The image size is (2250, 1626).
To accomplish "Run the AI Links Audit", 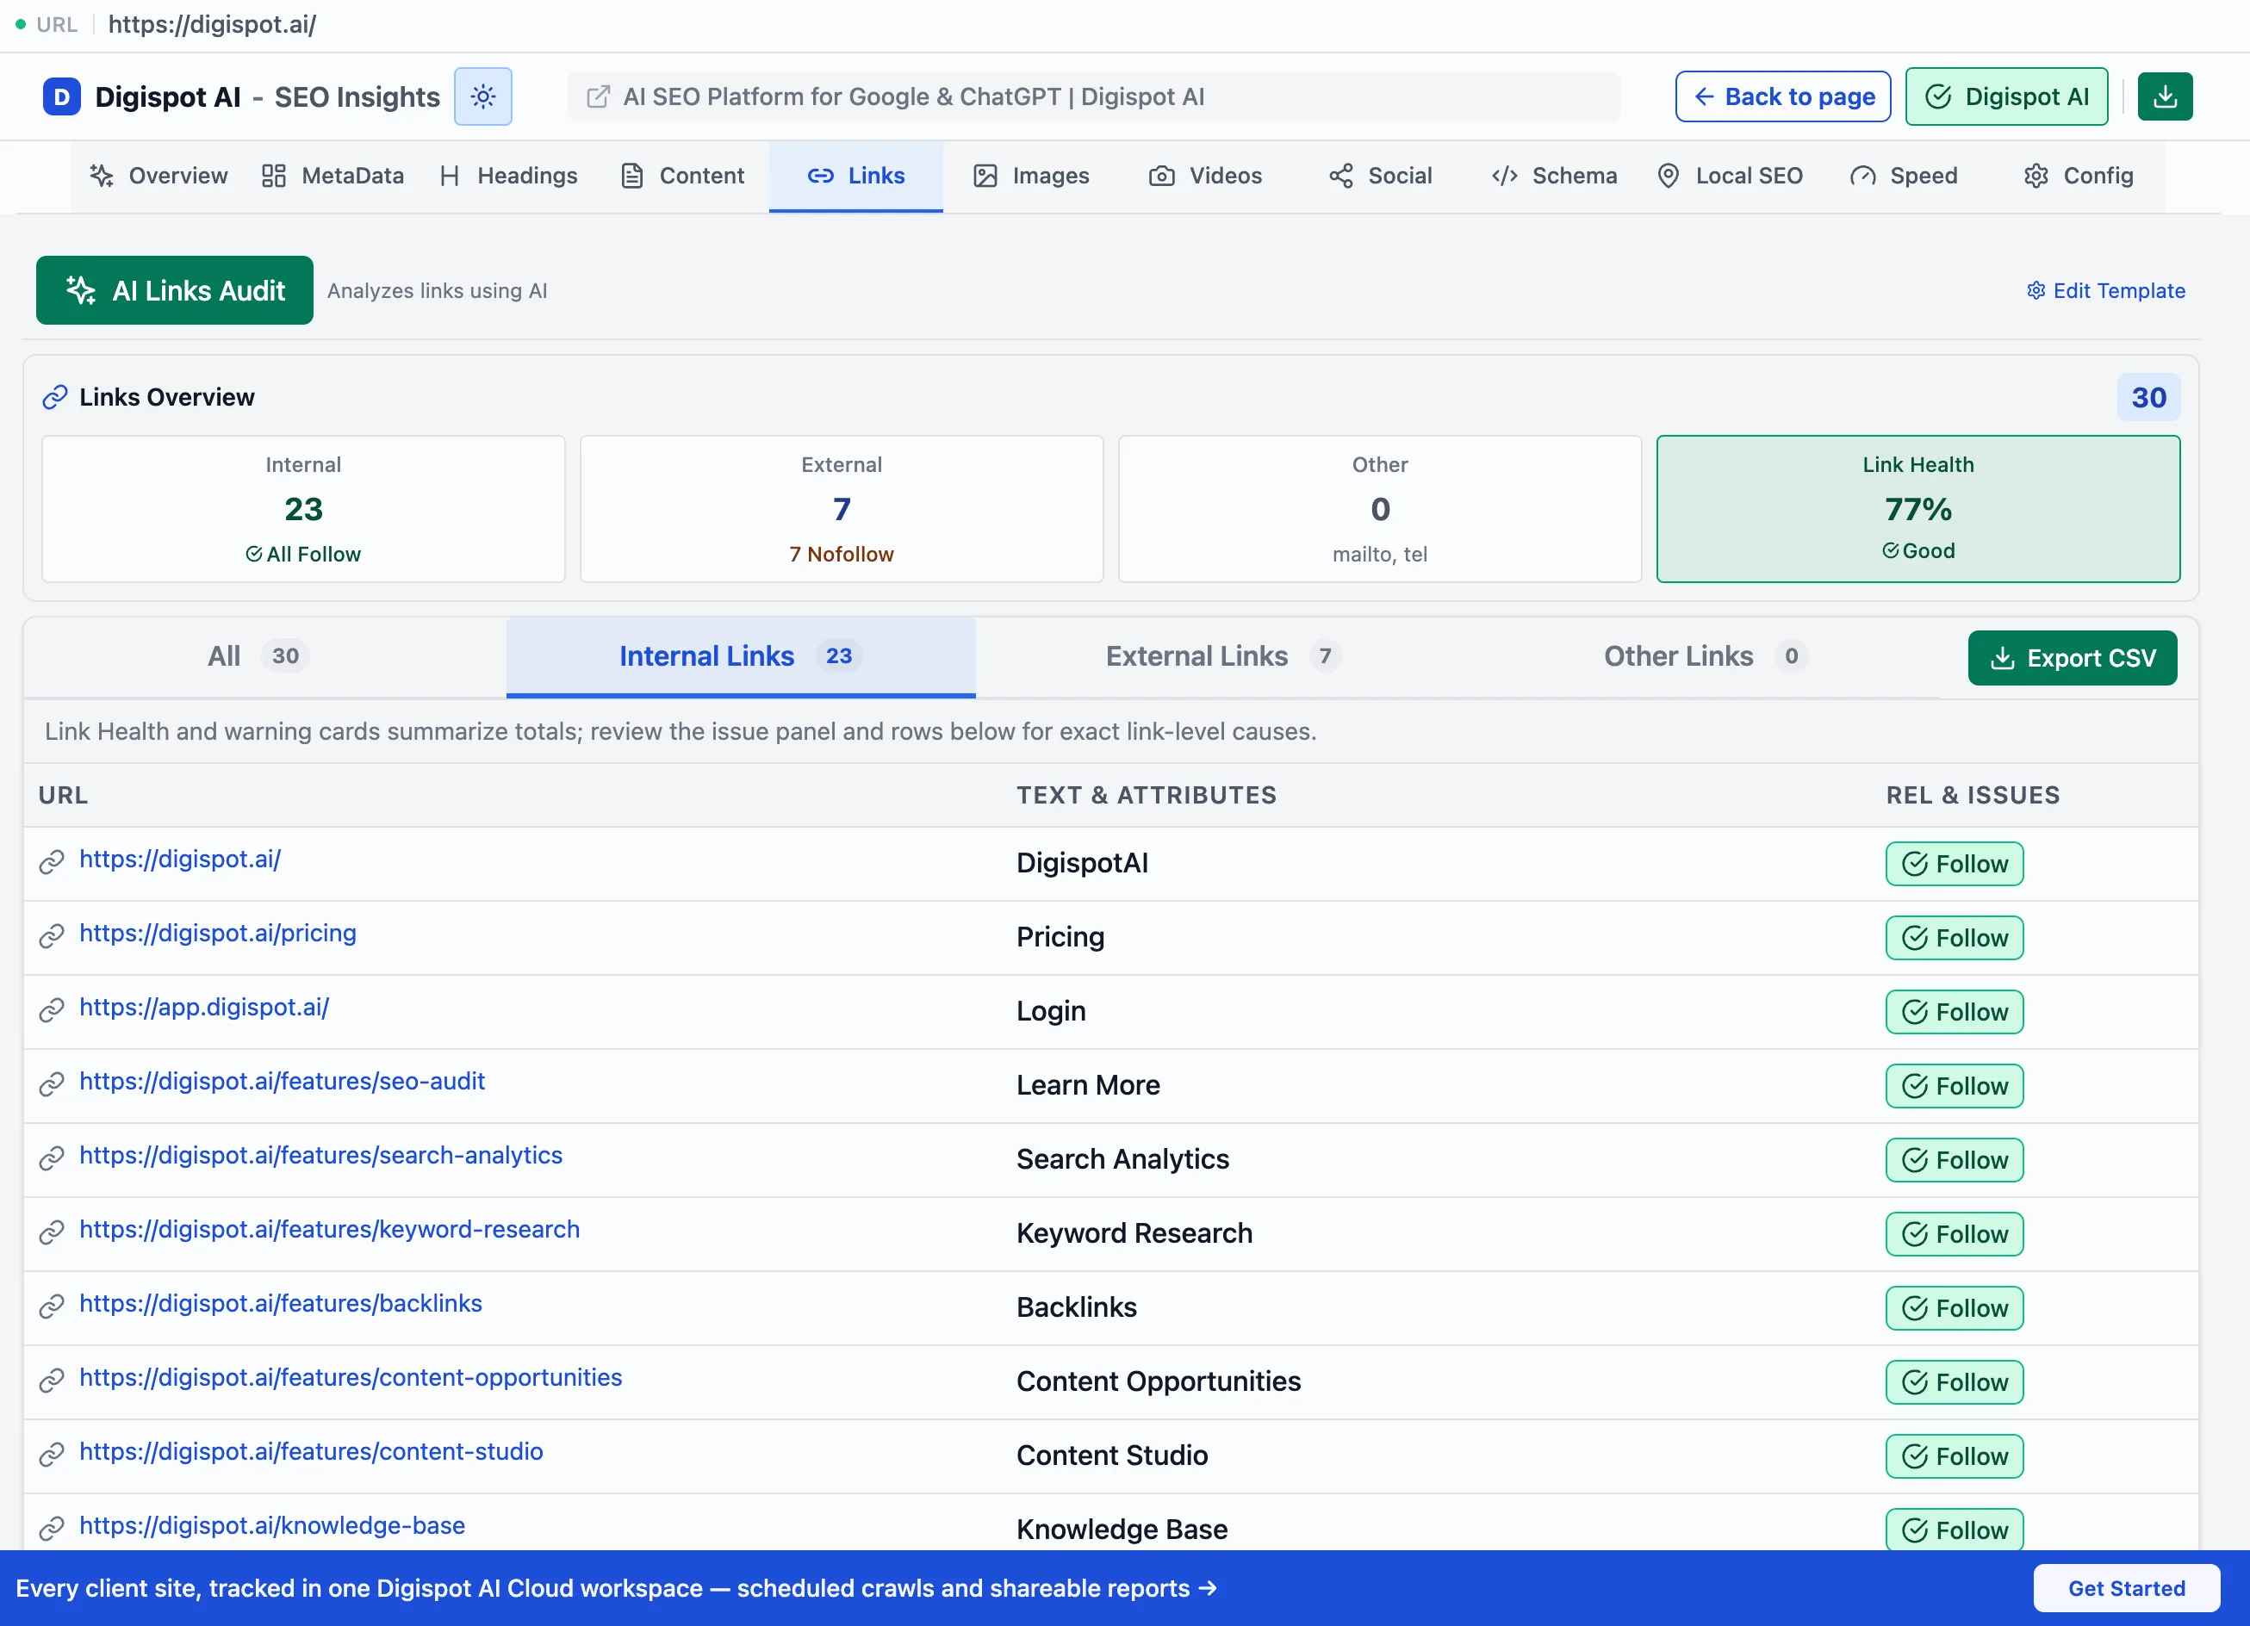I will click(x=175, y=291).
